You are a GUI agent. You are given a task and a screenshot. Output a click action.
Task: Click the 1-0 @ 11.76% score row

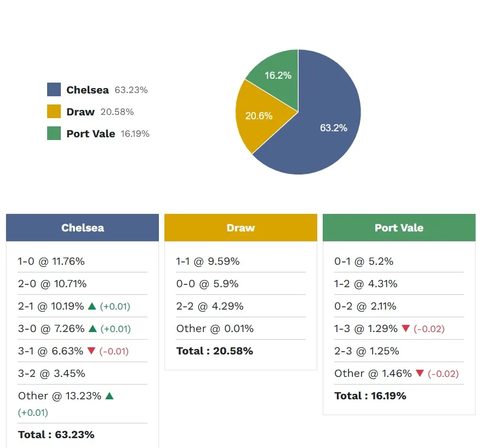(x=51, y=261)
